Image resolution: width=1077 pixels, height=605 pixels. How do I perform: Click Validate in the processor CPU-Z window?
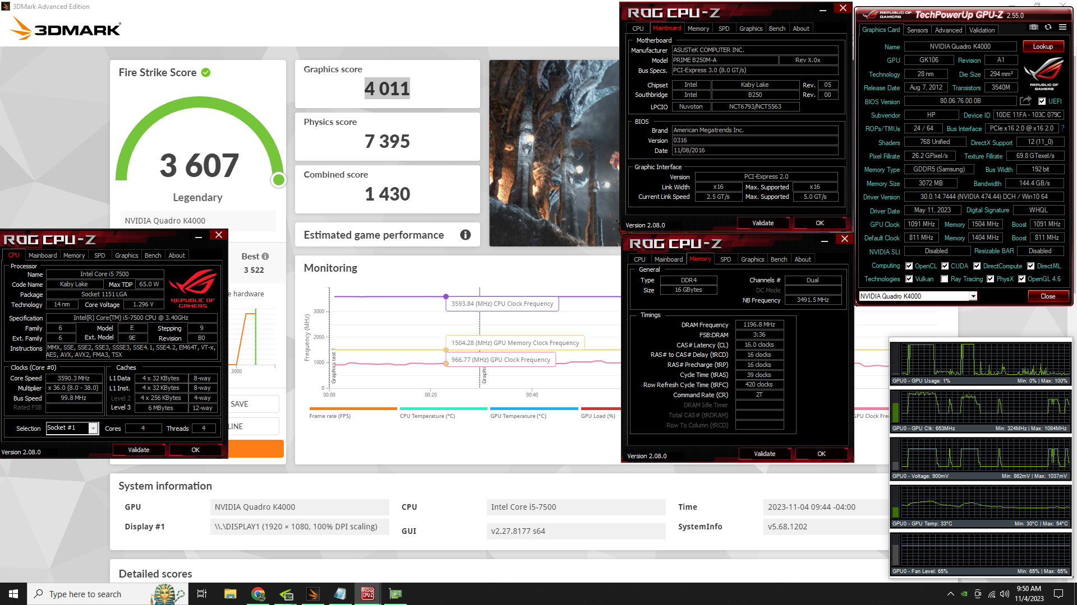[139, 450]
